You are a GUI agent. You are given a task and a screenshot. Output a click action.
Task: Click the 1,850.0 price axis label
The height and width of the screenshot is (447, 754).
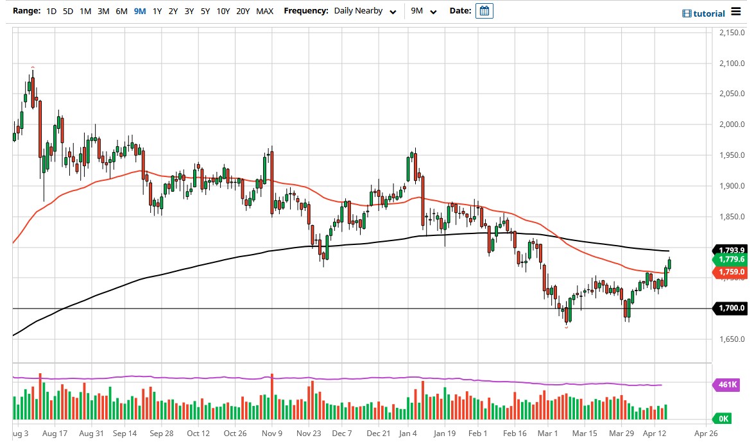[732, 217]
